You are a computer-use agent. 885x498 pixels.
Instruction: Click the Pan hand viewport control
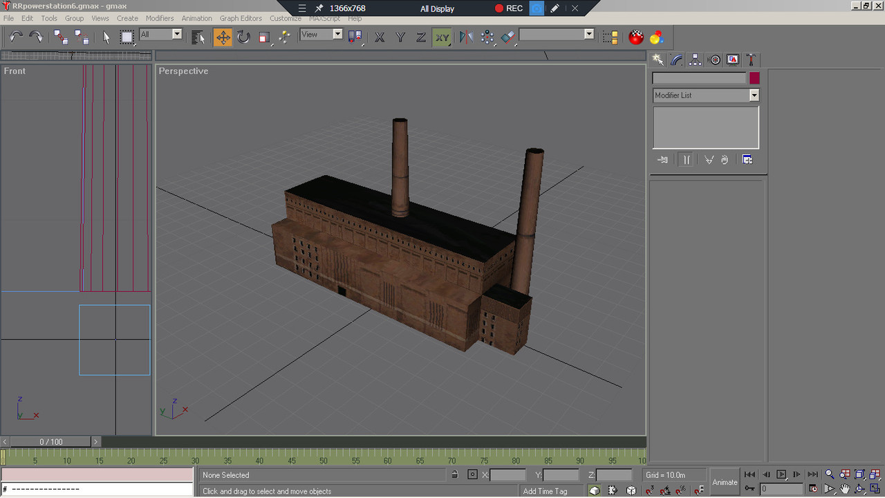[845, 490]
